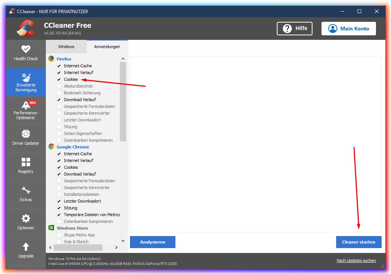
Task: Click the horizontal scrollbar thumb
Action: point(78,247)
